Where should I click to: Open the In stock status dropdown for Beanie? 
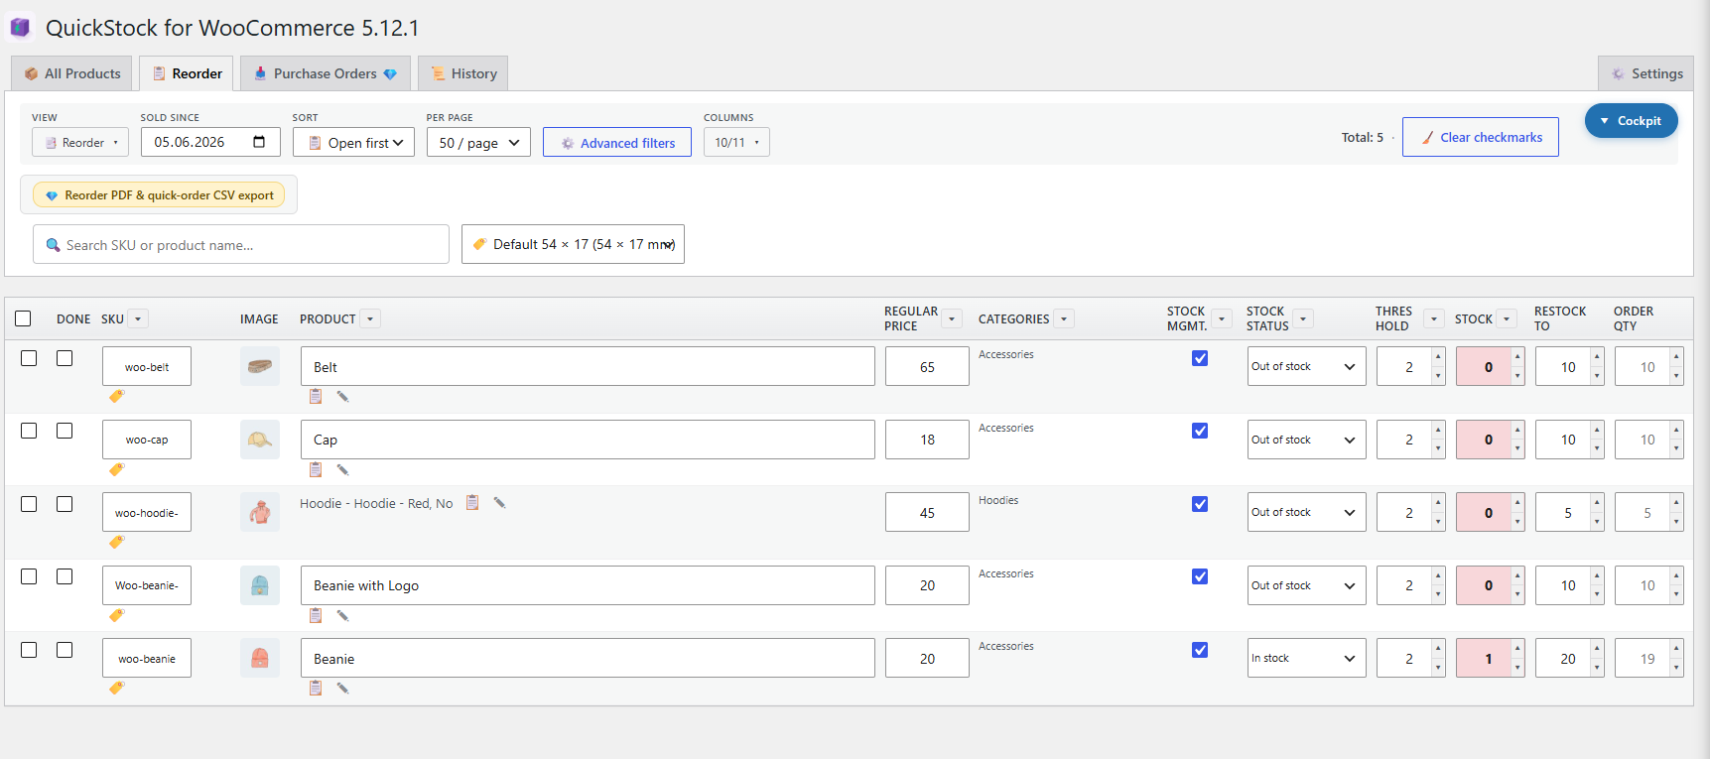1306,658
